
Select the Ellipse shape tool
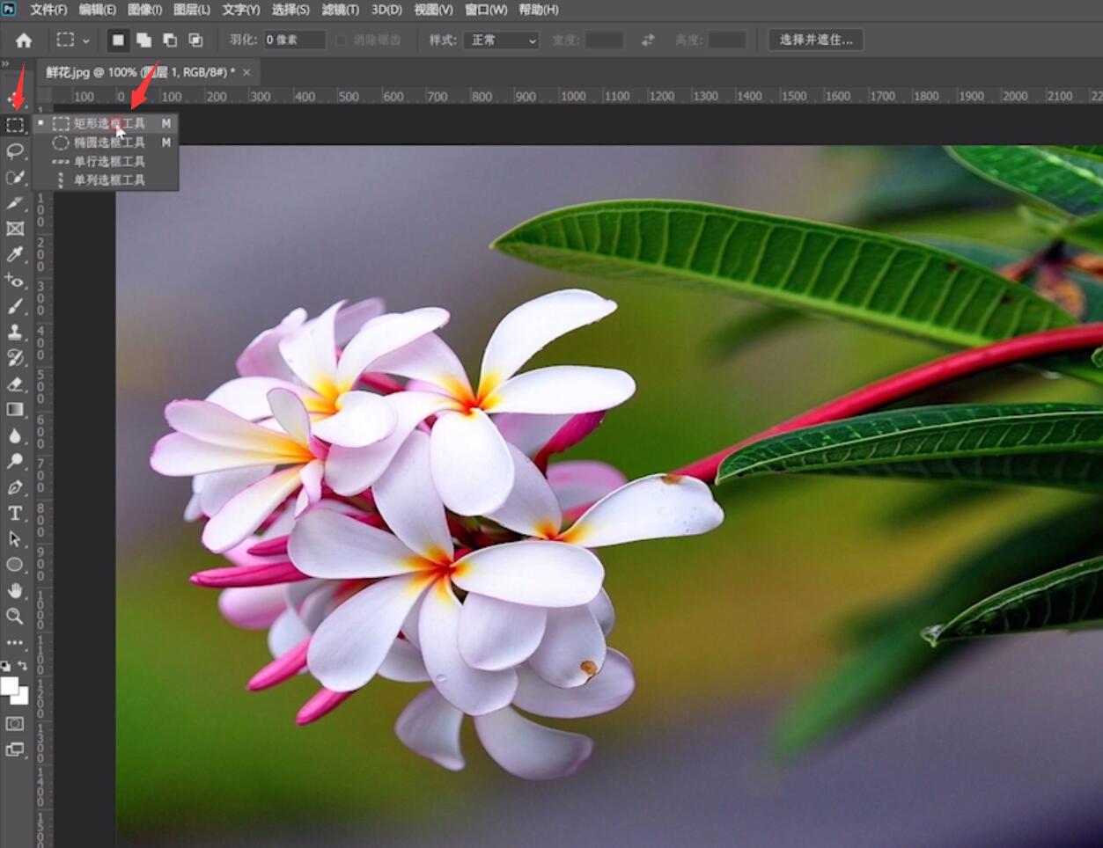15,565
